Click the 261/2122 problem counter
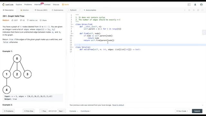 pyautogui.click(x=52, y=111)
